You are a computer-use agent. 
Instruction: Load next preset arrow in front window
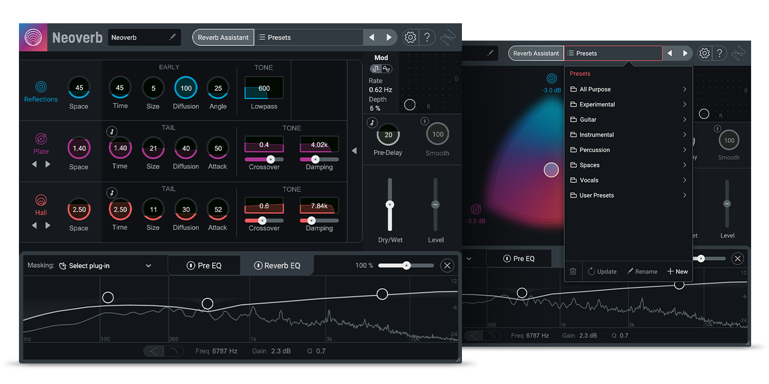tap(389, 37)
